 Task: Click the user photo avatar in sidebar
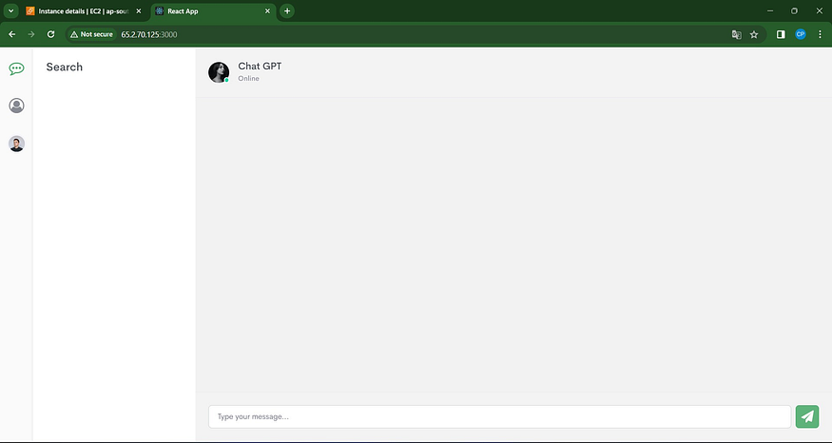tap(16, 144)
